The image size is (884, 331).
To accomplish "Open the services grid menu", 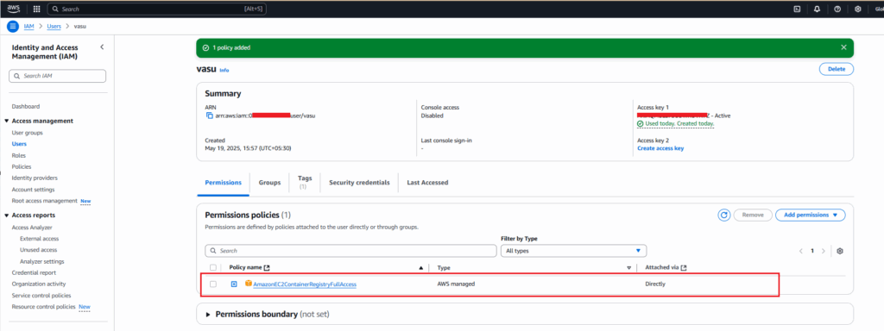I will pos(36,9).
